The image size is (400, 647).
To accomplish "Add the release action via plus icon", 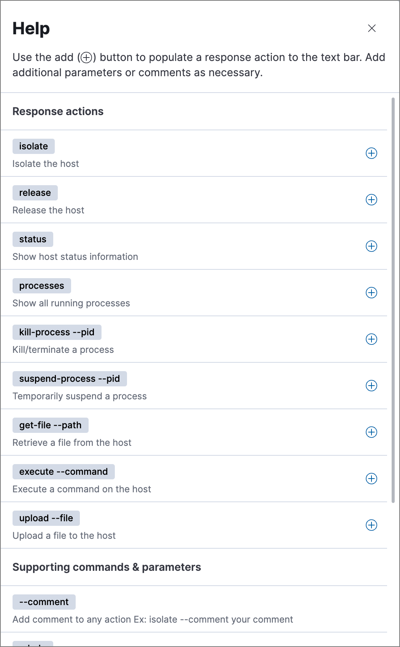I will (x=371, y=200).
